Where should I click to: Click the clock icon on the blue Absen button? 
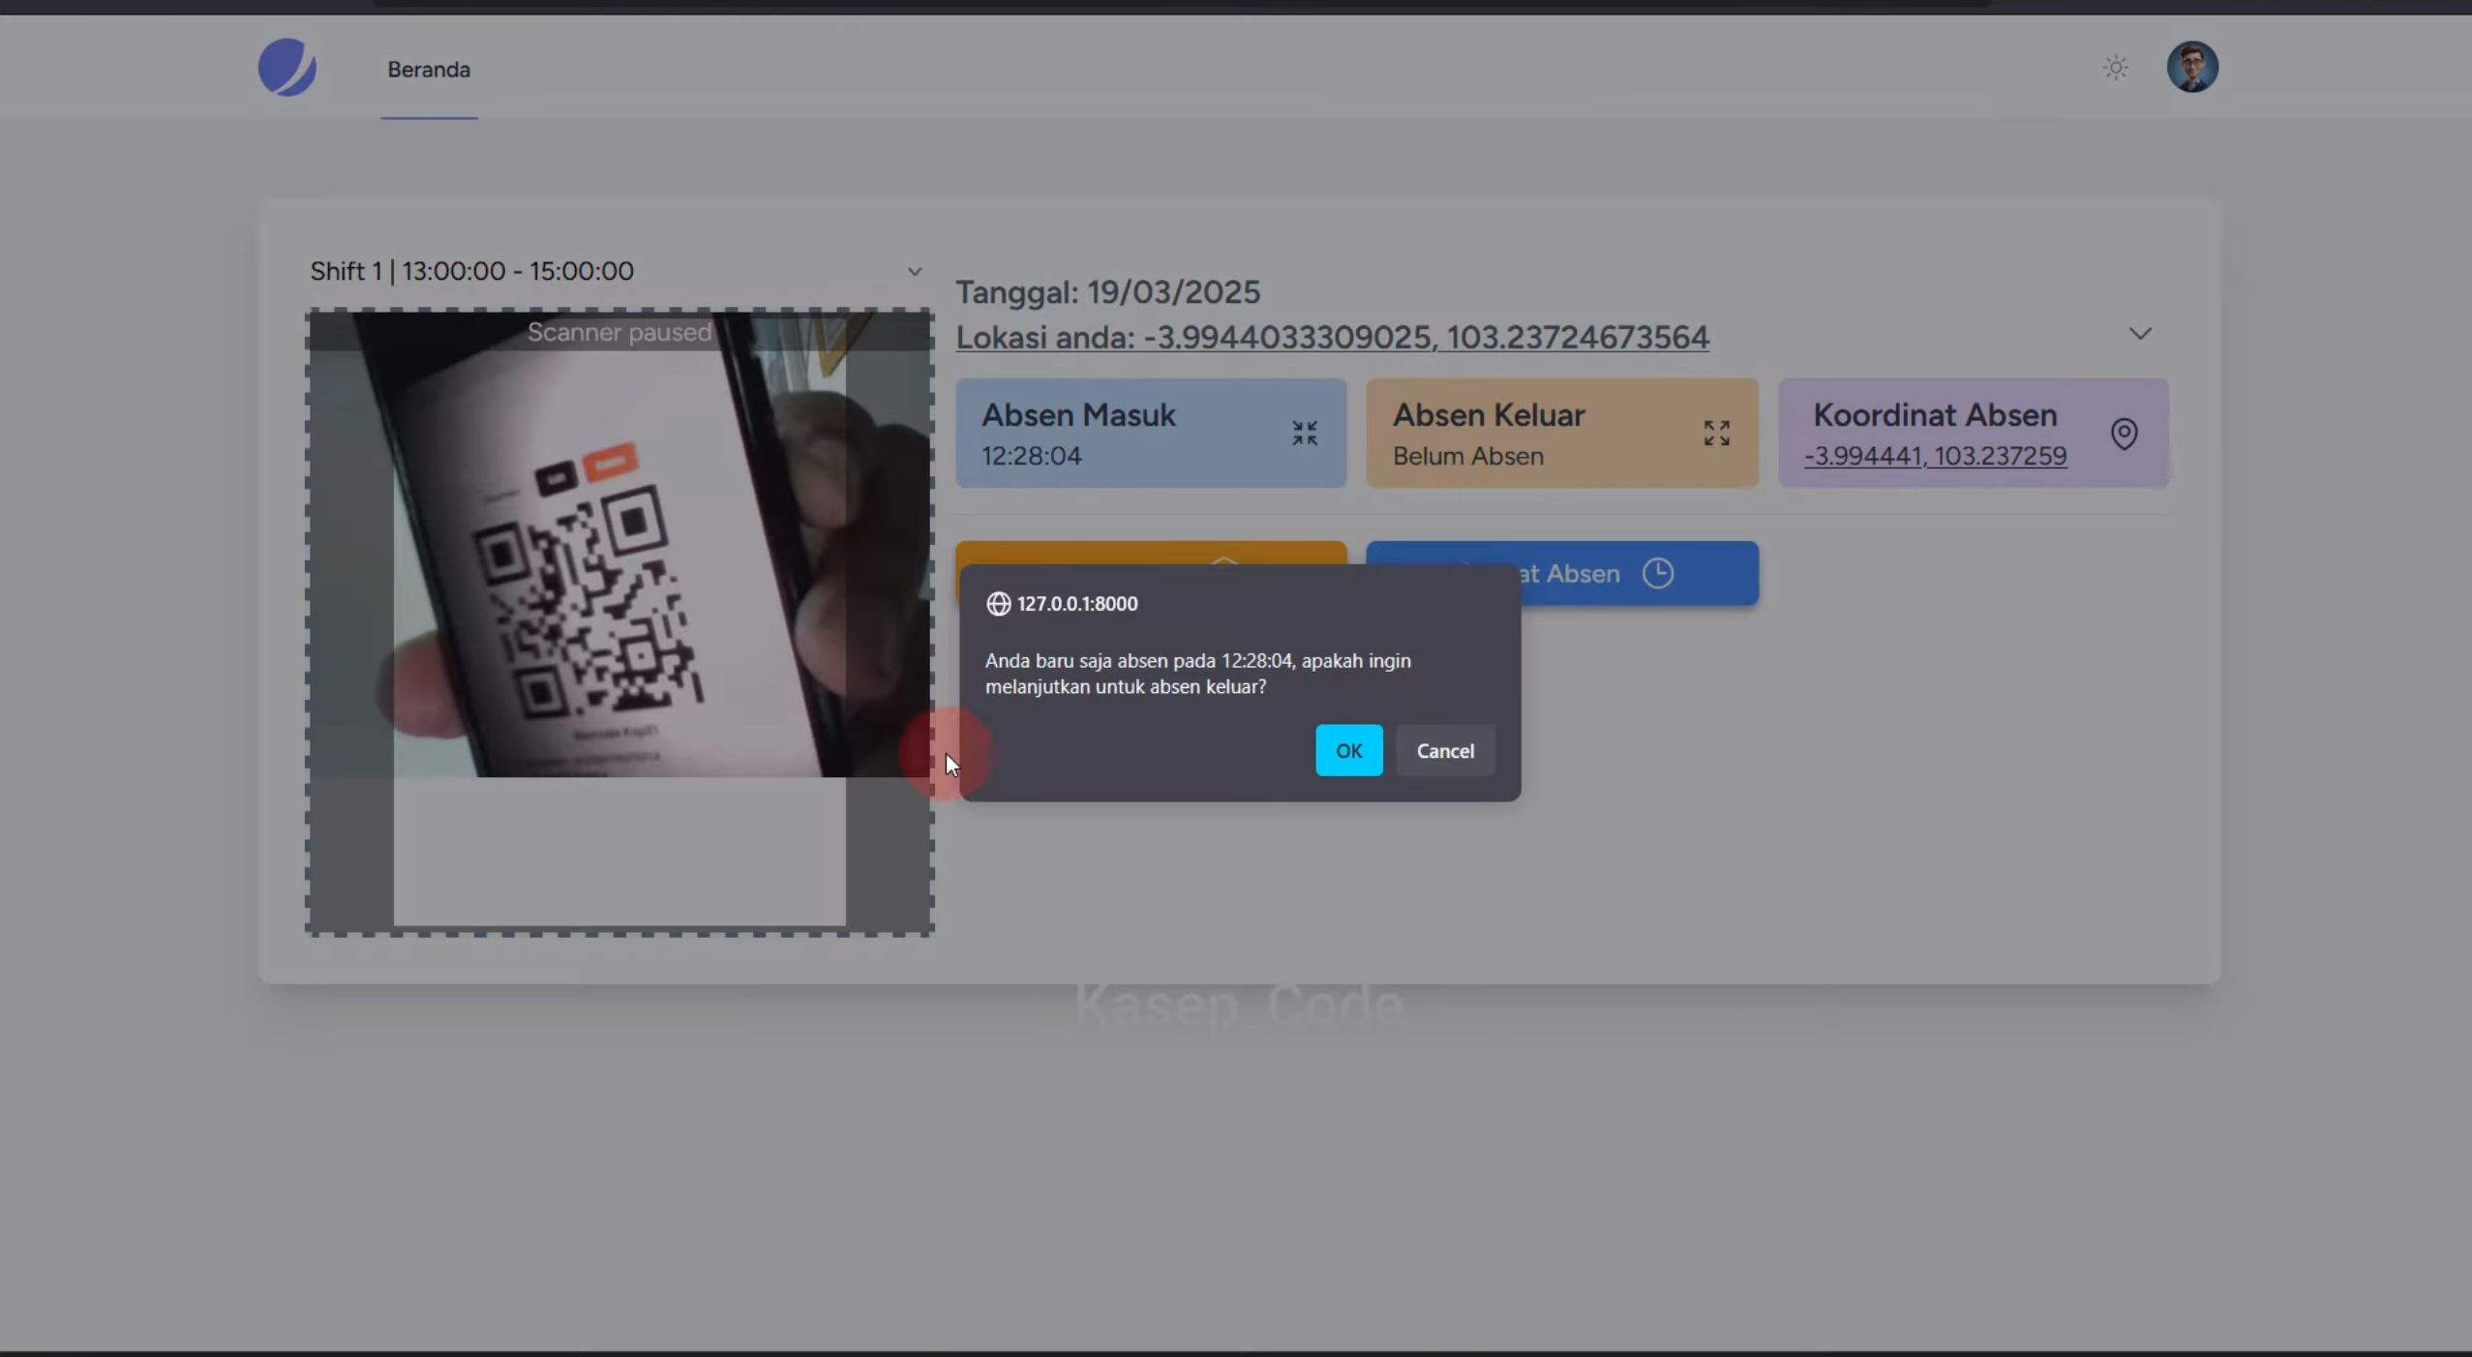tap(1658, 573)
